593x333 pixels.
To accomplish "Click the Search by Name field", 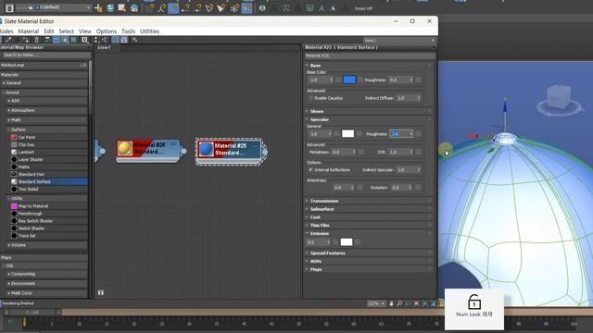I will (45, 55).
